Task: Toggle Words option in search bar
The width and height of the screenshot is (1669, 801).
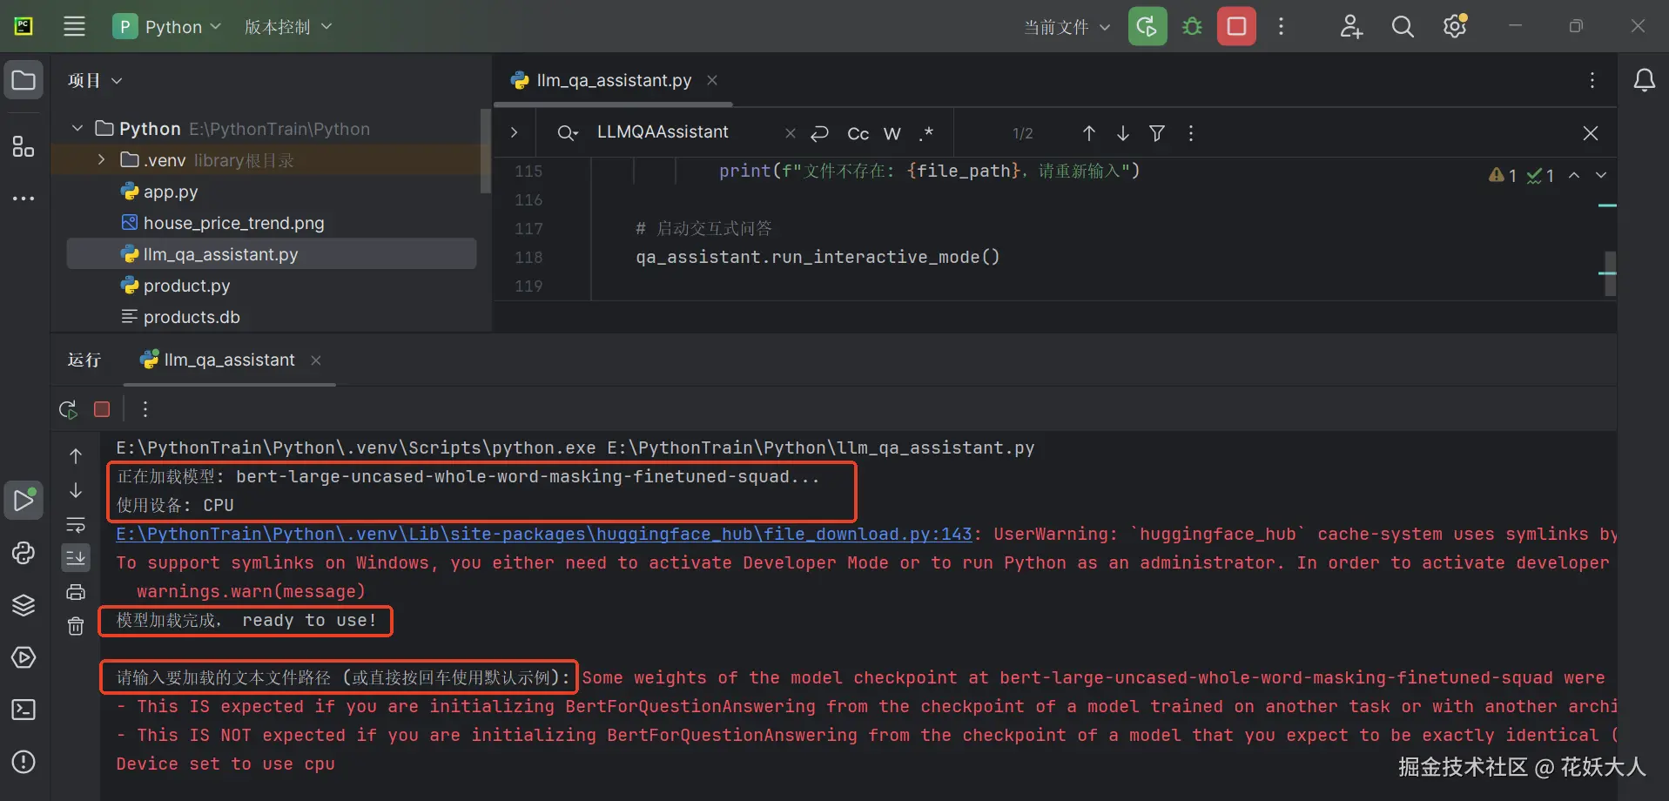Action: pyautogui.click(x=892, y=133)
